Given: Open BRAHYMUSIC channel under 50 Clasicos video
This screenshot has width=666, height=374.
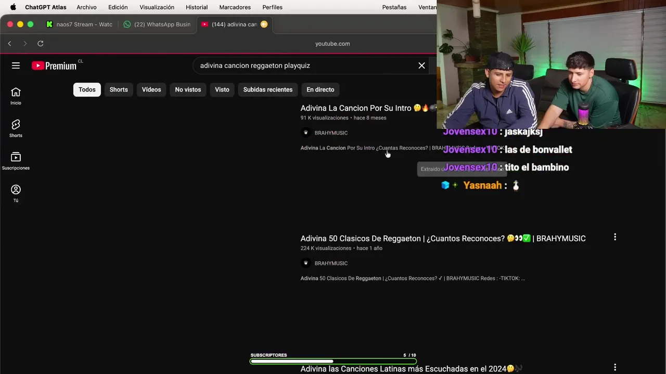Looking at the screenshot, I should tap(331, 263).
